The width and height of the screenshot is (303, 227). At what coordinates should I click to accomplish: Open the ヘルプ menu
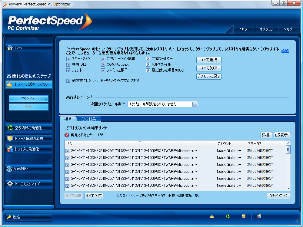(x=289, y=29)
